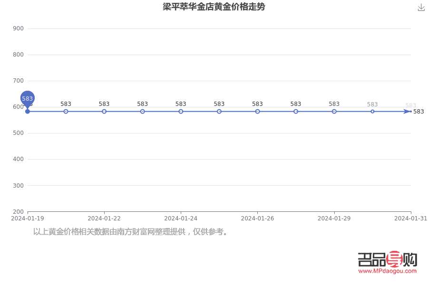
Task: Click the x-axis date label 2024-01-26
Action: [257, 218]
